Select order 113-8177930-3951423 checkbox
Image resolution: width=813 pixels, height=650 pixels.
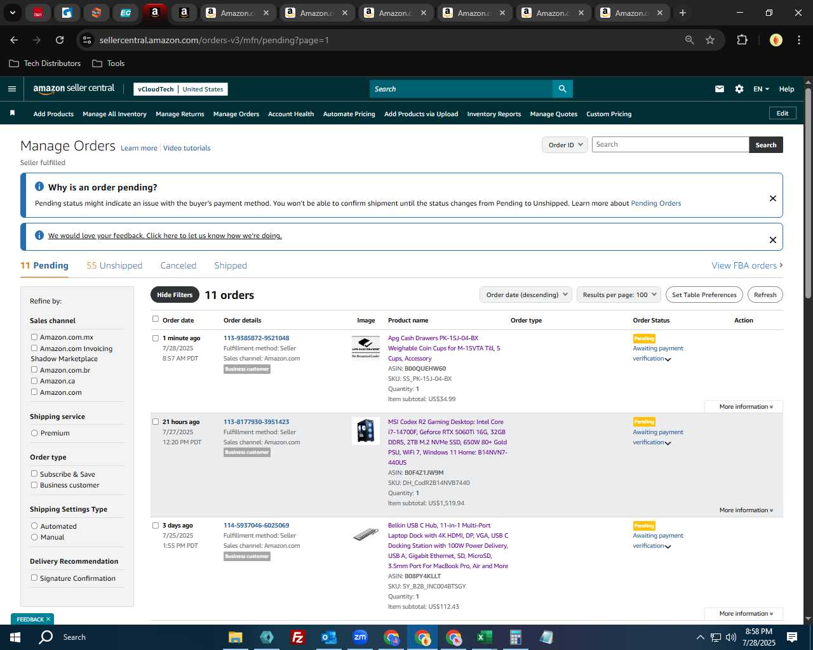156,421
